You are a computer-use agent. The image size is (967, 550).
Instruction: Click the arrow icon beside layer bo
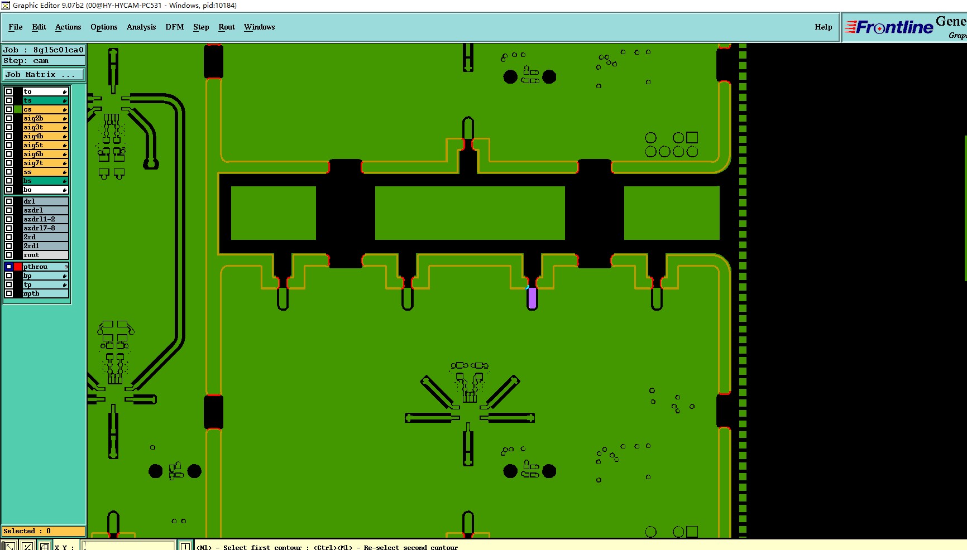tap(65, 190)
